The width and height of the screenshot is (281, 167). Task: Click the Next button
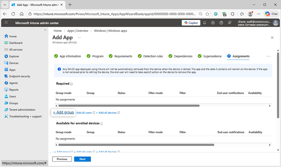tap(82, 159)
